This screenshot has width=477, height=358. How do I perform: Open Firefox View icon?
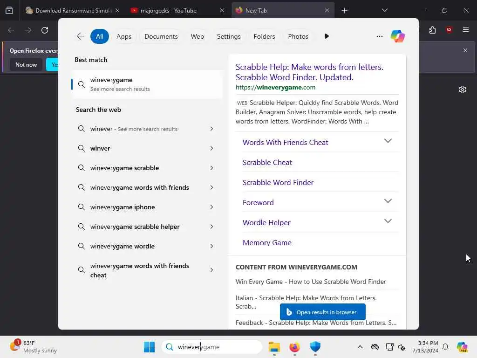point(9,10)
